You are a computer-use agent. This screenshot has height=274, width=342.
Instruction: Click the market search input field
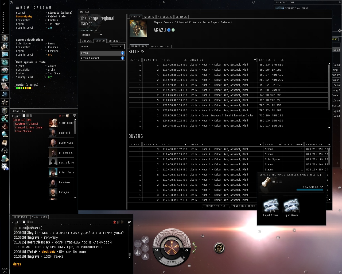95,47
